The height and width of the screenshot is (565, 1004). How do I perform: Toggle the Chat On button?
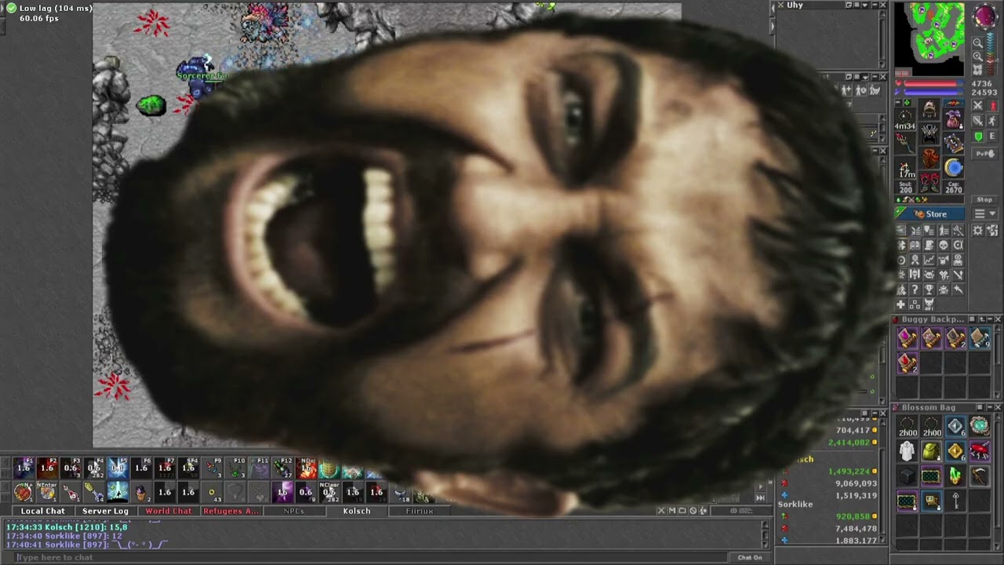[x=749, y=557]
